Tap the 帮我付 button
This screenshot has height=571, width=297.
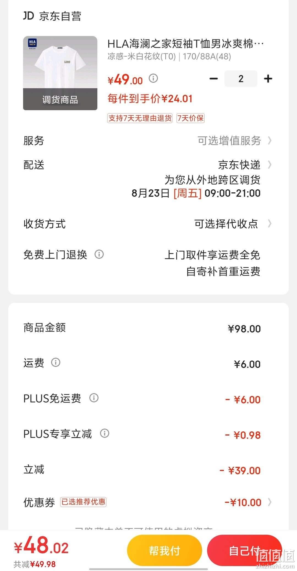coord(164,551)
